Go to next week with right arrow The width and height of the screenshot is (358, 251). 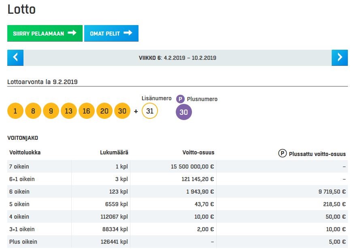(339, 58)
